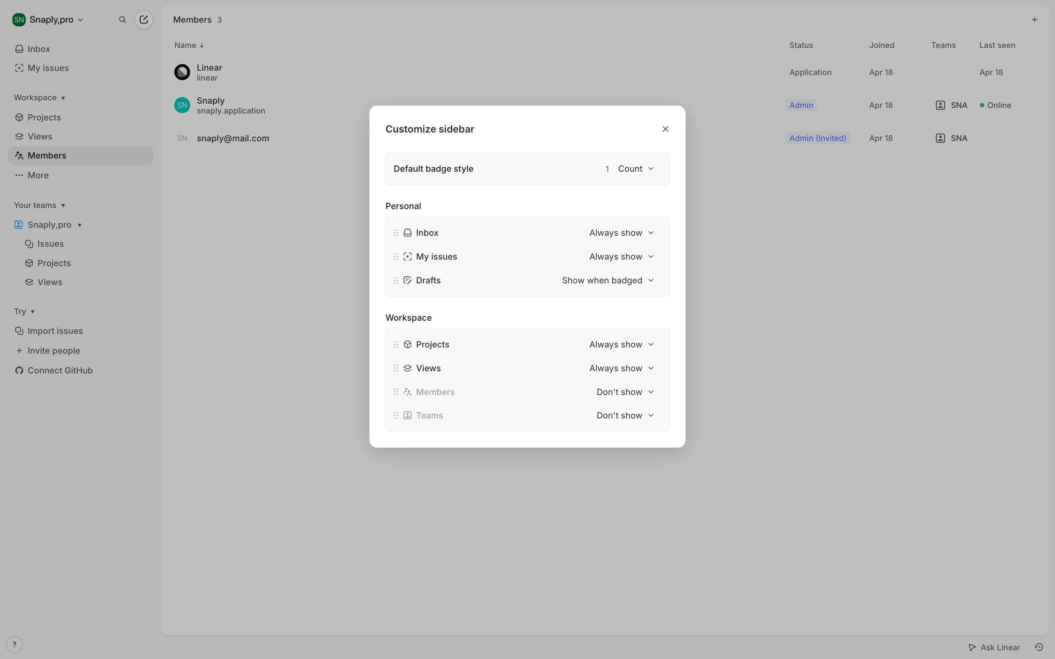Click the Members people icon in dialog
Viewport: 1055px width, 659px height.
[x=408, y=392]
